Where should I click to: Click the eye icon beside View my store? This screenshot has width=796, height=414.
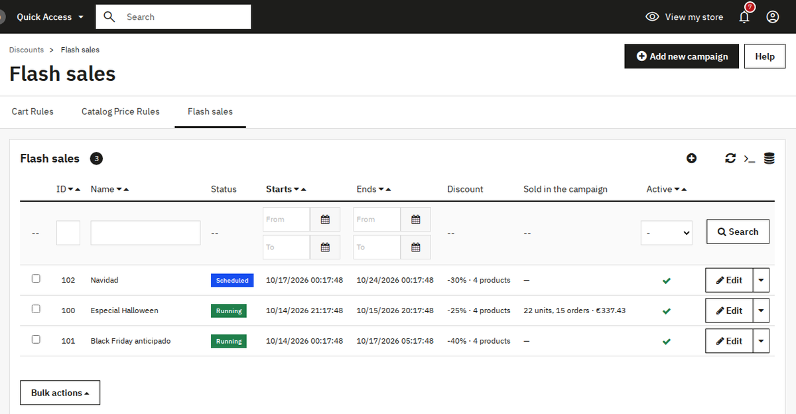pyautogui.click(x=652, y=17)
